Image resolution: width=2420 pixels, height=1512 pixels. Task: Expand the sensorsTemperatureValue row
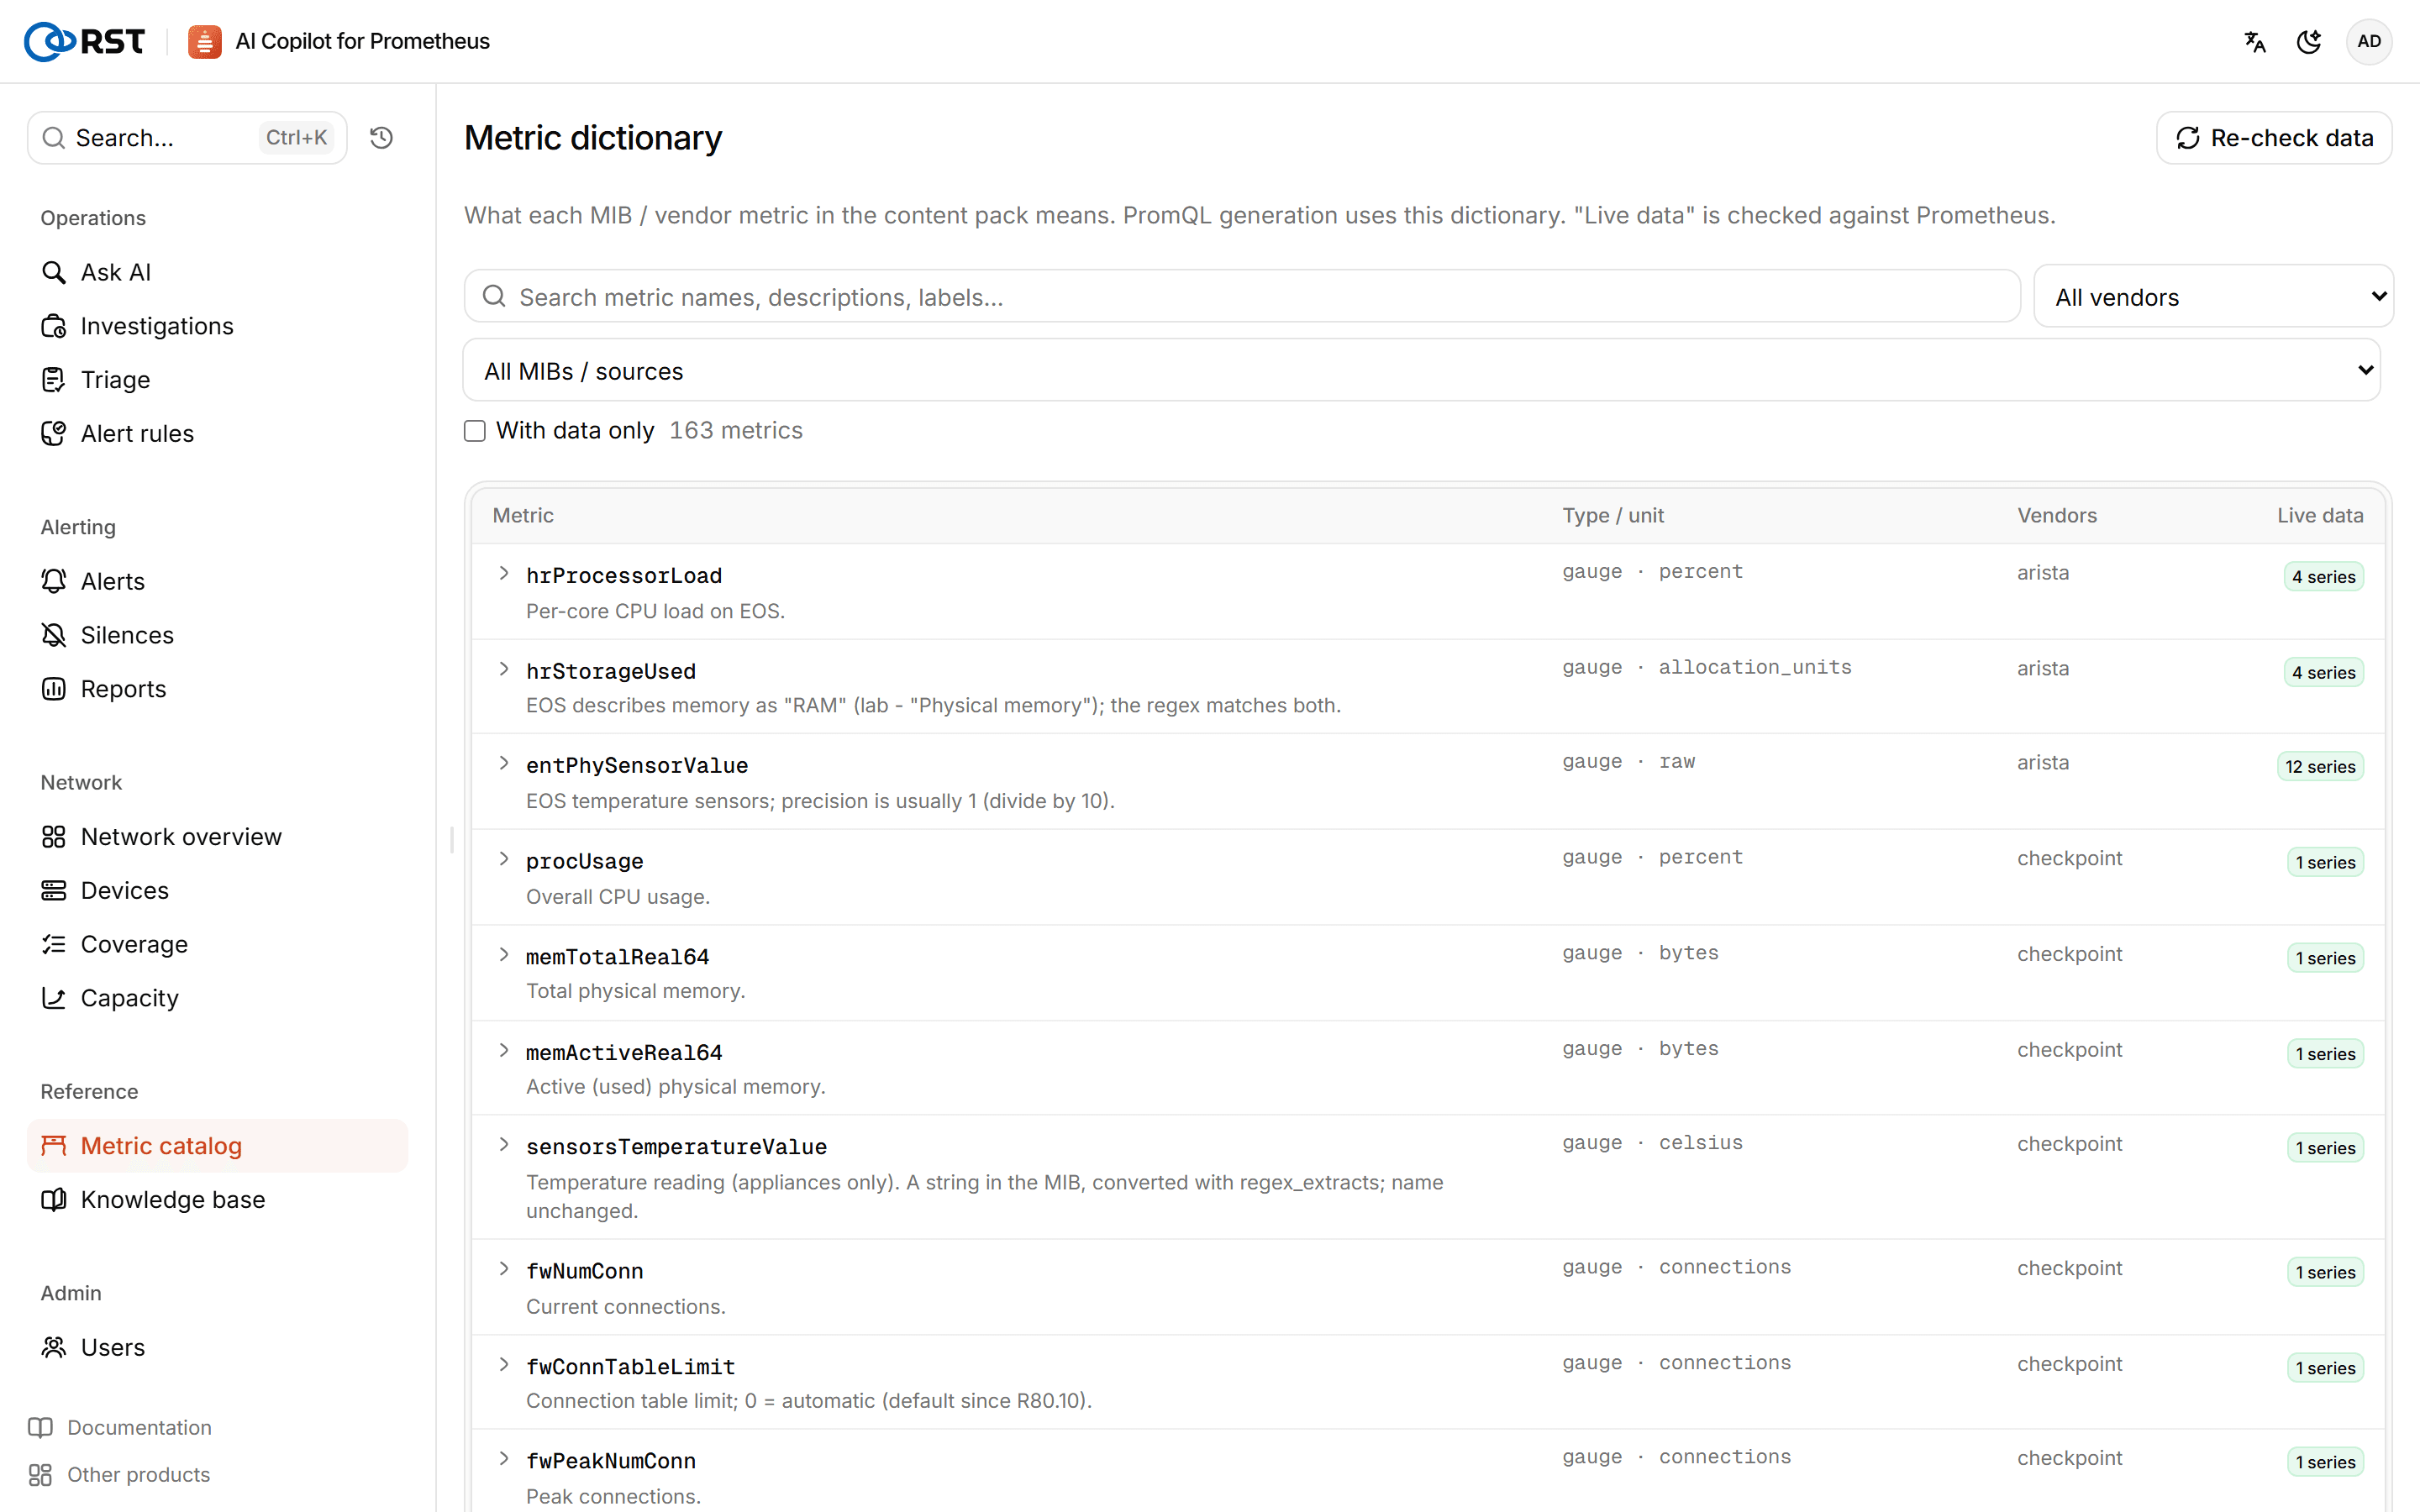(x=504, y=1145)
